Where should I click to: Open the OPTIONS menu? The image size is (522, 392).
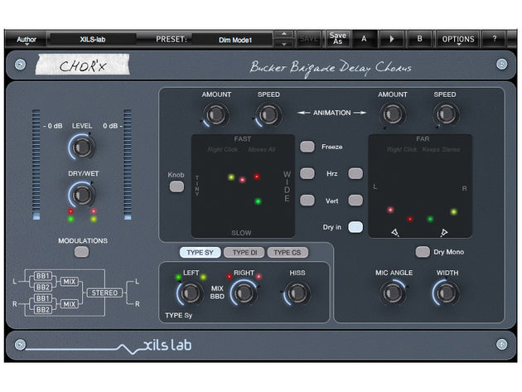tap(458, 39)
